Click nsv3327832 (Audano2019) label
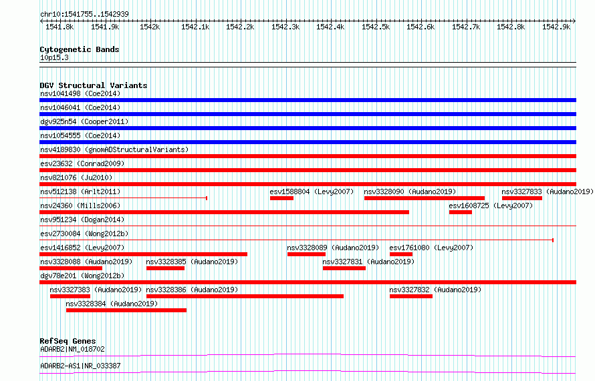The image size is (595, 381). pyautogui.click(x=435, y=290)
